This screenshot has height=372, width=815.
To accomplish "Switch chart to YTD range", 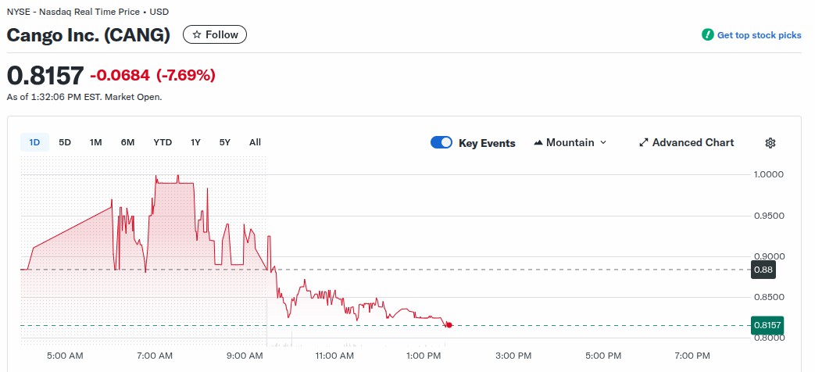I will pyautogui.click(x=163, y=142).
